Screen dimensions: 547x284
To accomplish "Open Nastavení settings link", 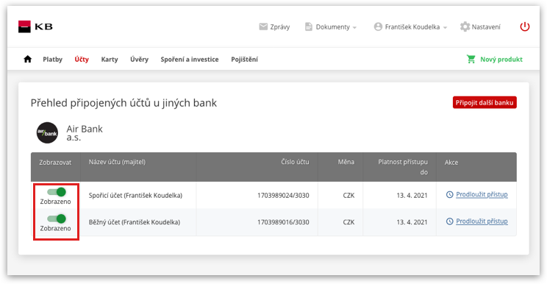I will (x=486, y=27).
